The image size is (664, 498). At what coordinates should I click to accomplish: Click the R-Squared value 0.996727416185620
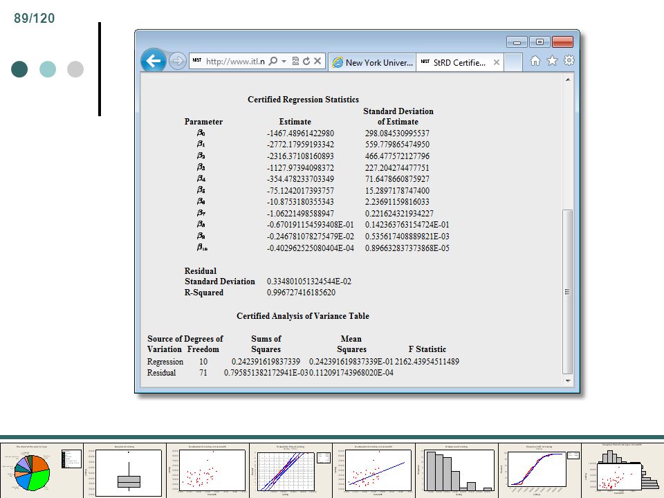click(301, 293)
